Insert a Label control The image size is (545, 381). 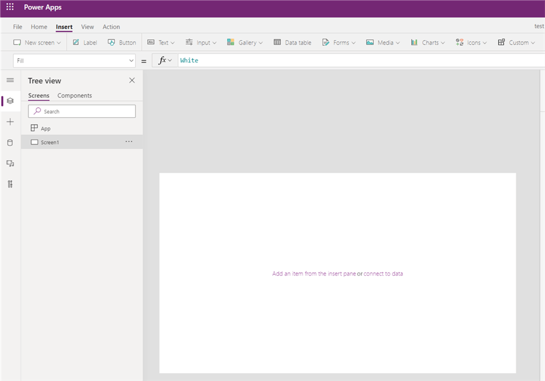85,42
